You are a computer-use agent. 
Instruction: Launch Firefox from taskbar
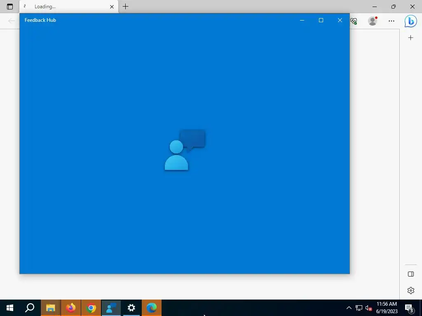tap(71, 308)
